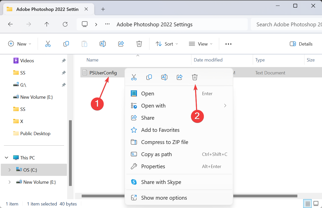
Task: Select the PSUserConfig file name
Action: tap(103, 73)
